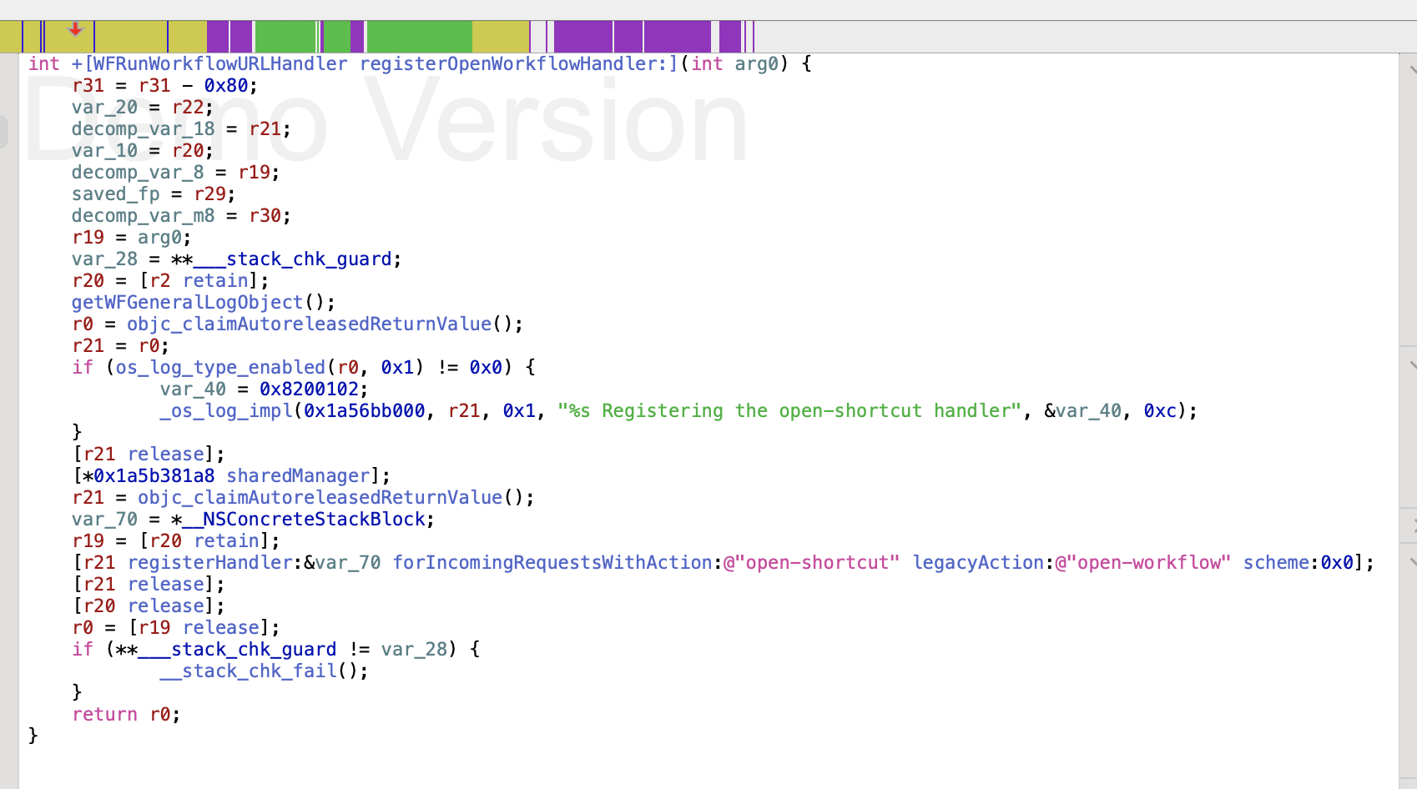The width and height of the screenshot is (1417, 789).
Task: Click the line 'var_40 = 0x8200102;'
Action: click(264, 389)
